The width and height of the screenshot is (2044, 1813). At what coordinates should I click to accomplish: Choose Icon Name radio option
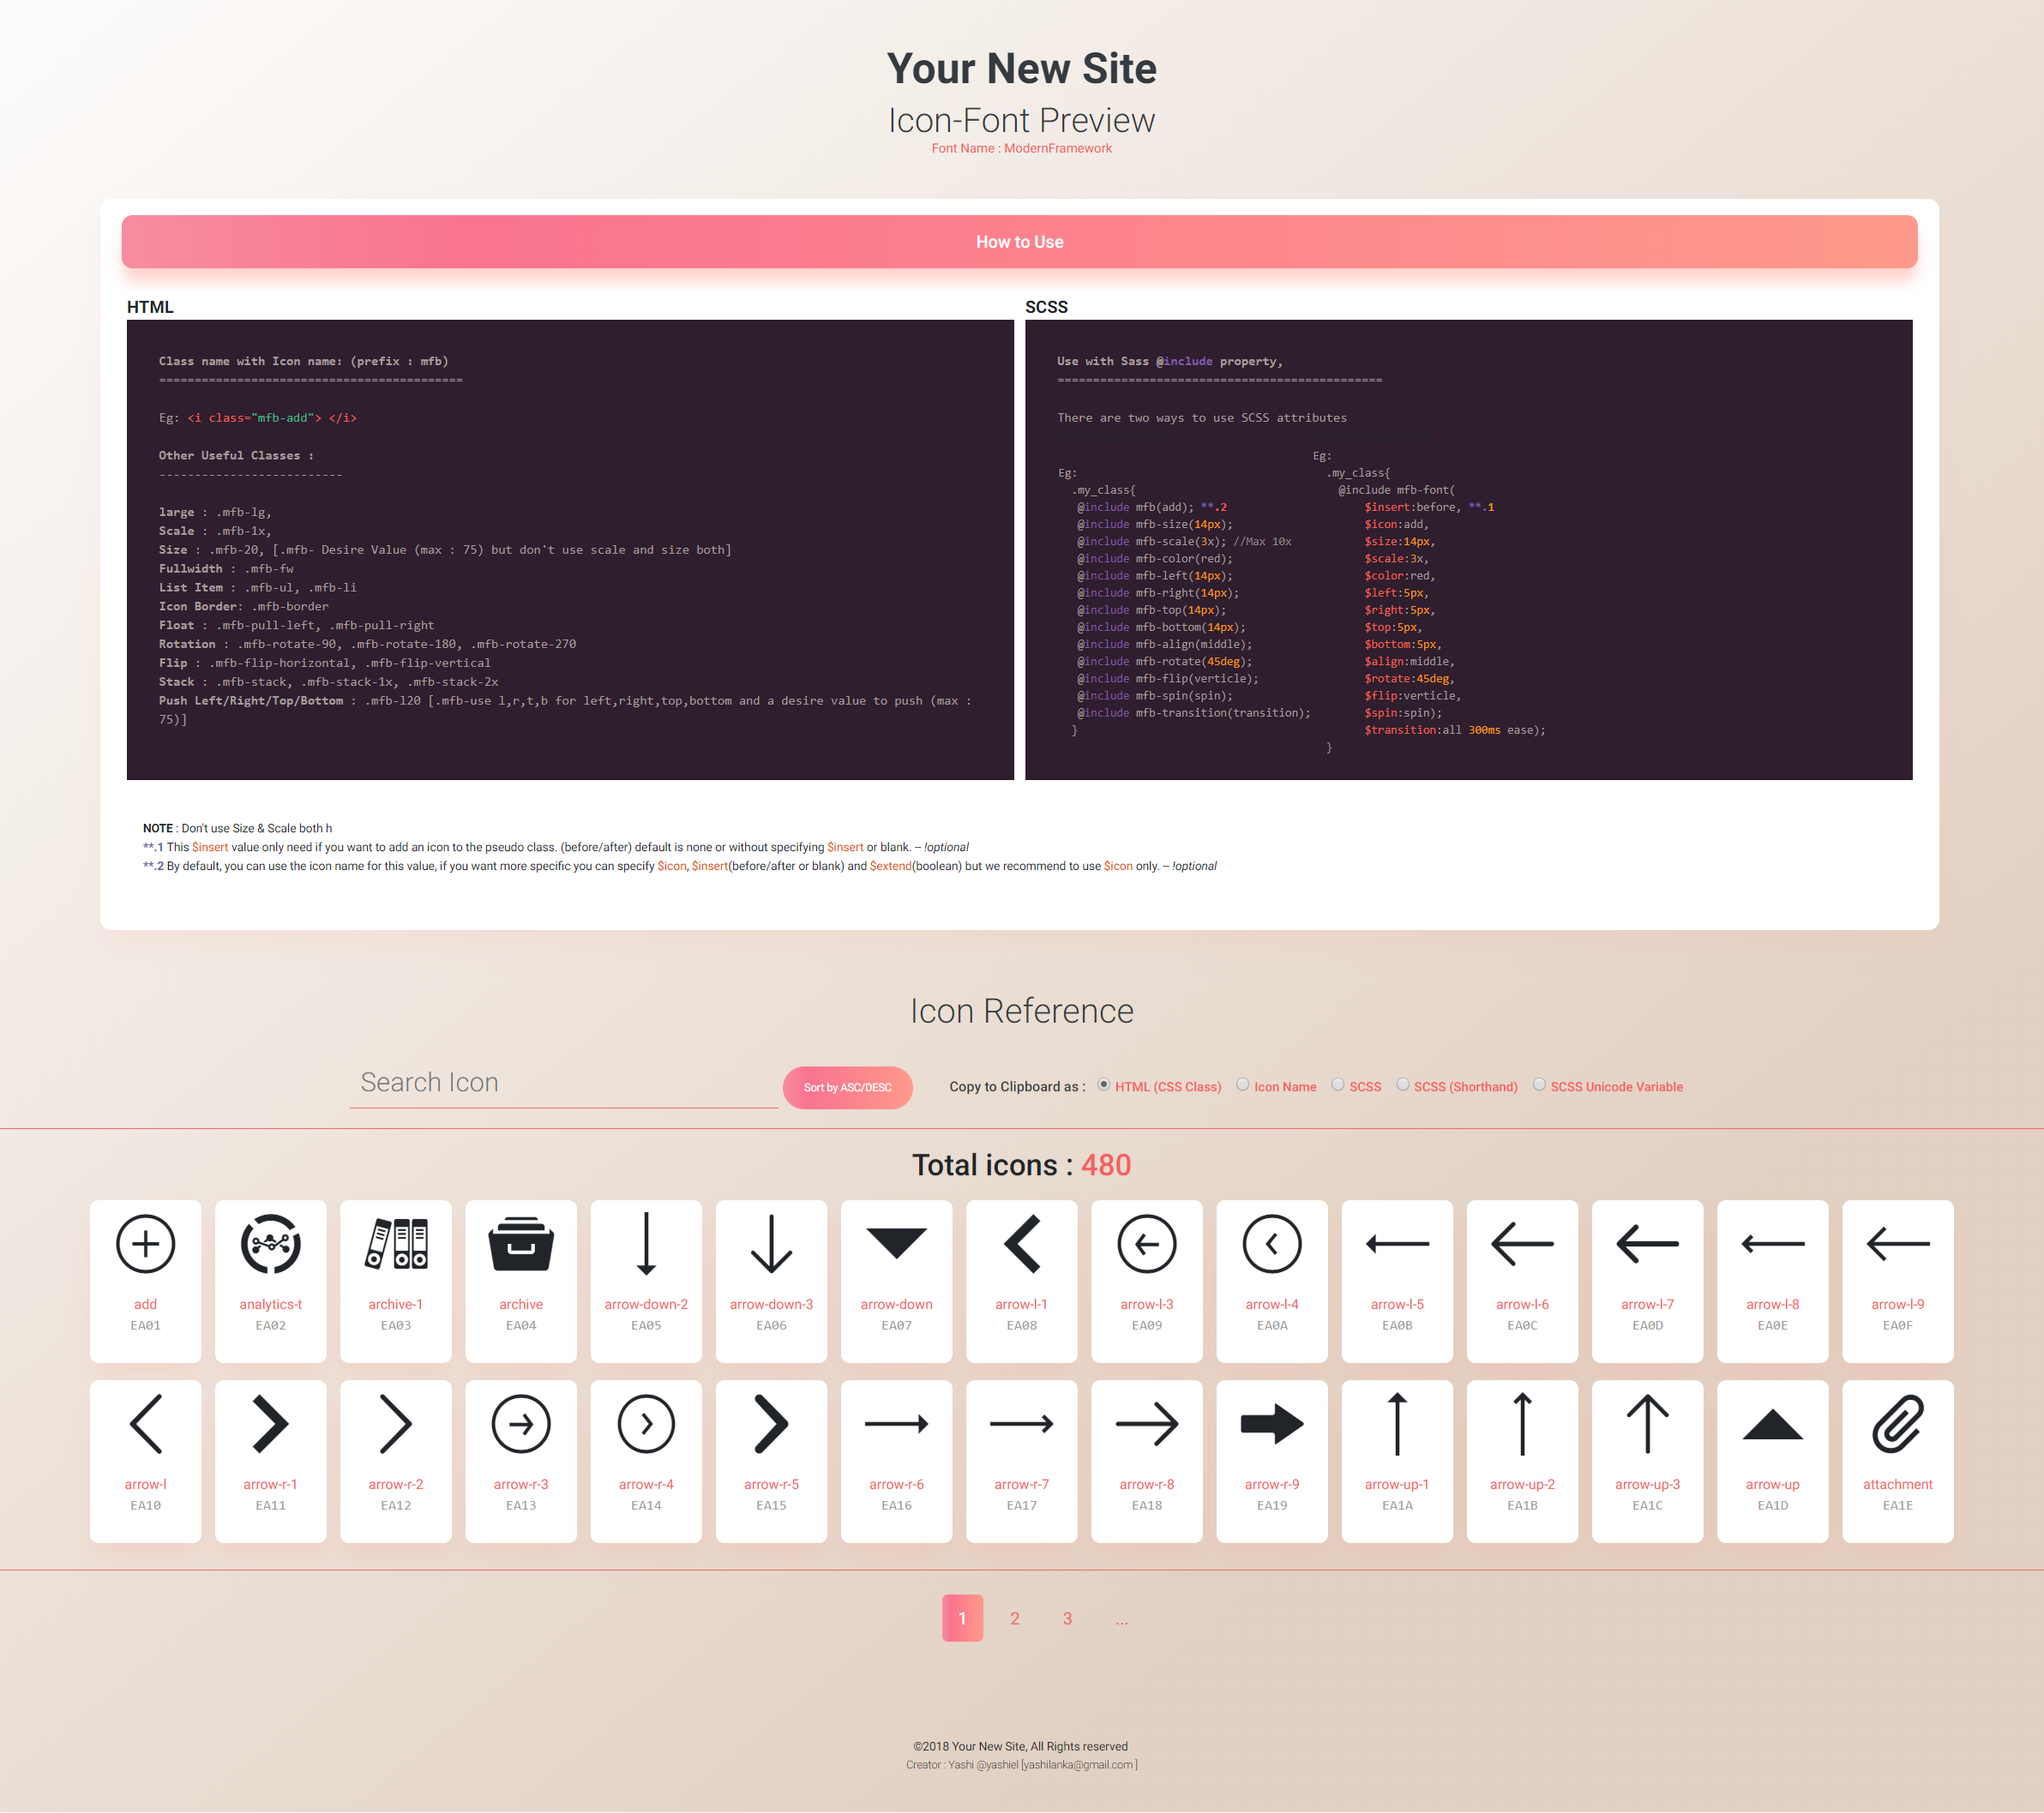[1243, 1085]
